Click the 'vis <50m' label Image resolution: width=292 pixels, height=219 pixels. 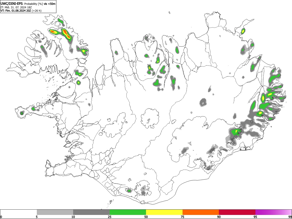pyautogui.click(x=50, y=4)
